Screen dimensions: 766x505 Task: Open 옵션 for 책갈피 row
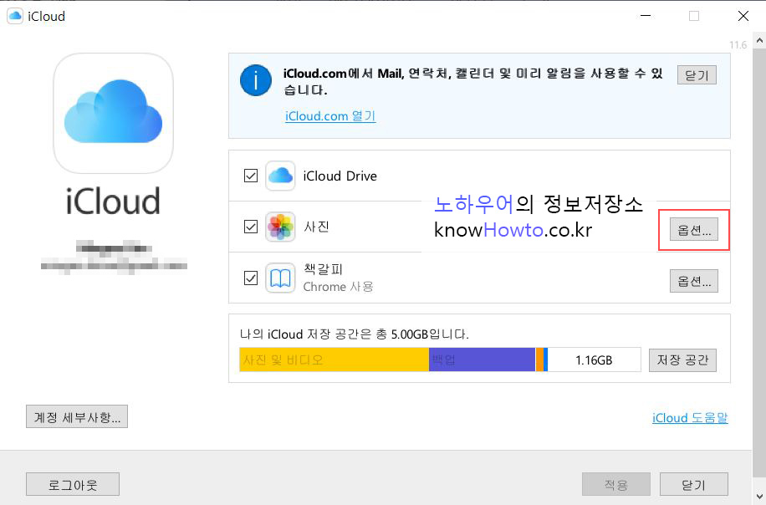694,281
